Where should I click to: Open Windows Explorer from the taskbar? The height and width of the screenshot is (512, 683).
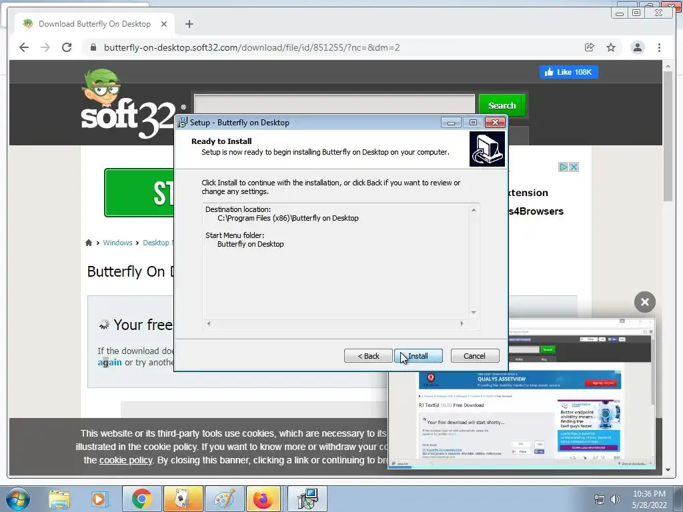point(59,499)
